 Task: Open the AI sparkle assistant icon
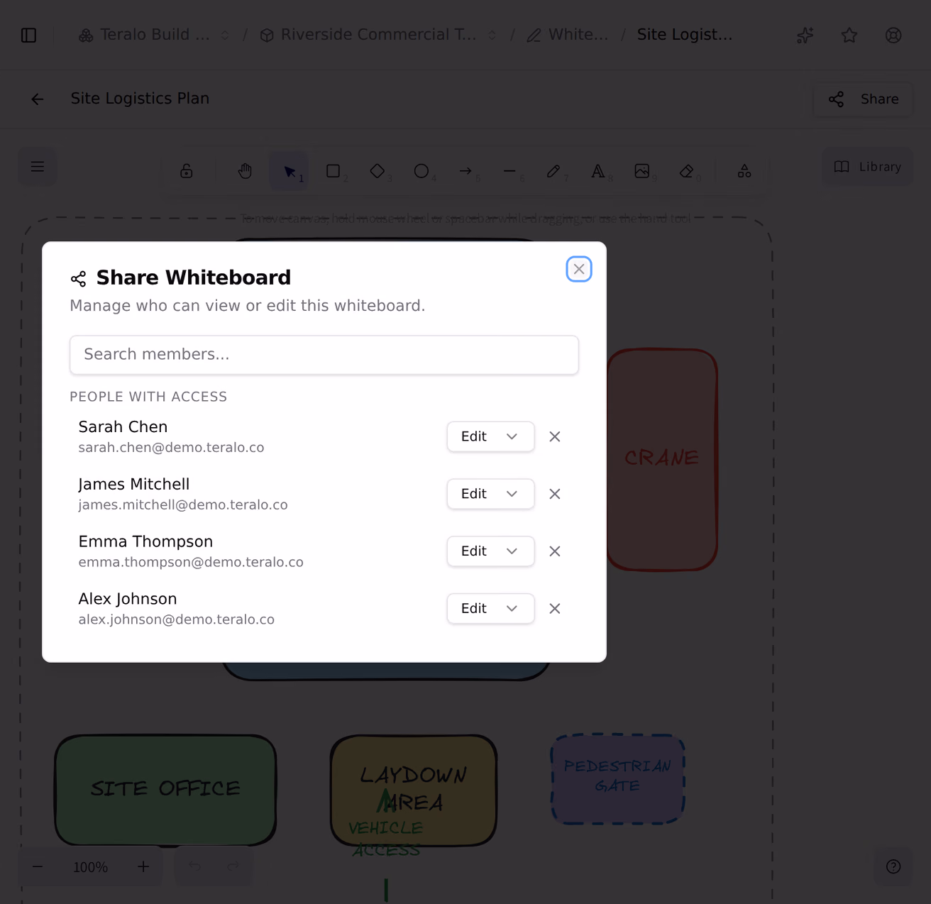(805, 35)
